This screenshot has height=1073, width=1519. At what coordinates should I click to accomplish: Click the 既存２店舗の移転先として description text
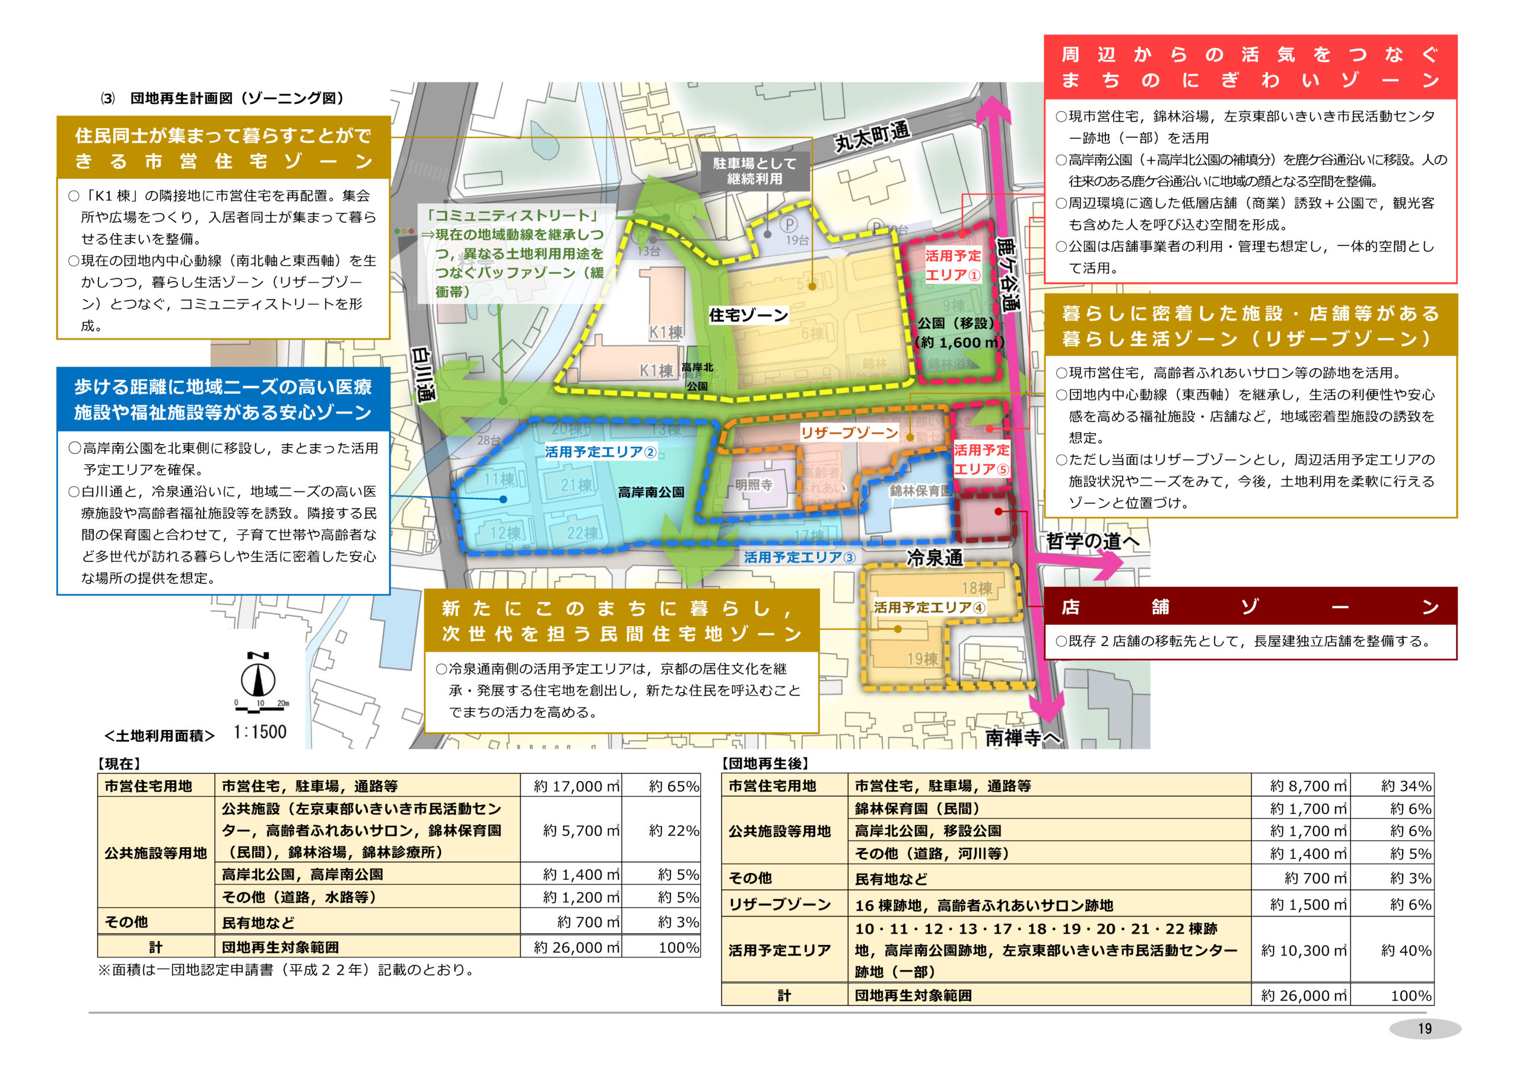pyautogui.click(x=1244, y=641)
